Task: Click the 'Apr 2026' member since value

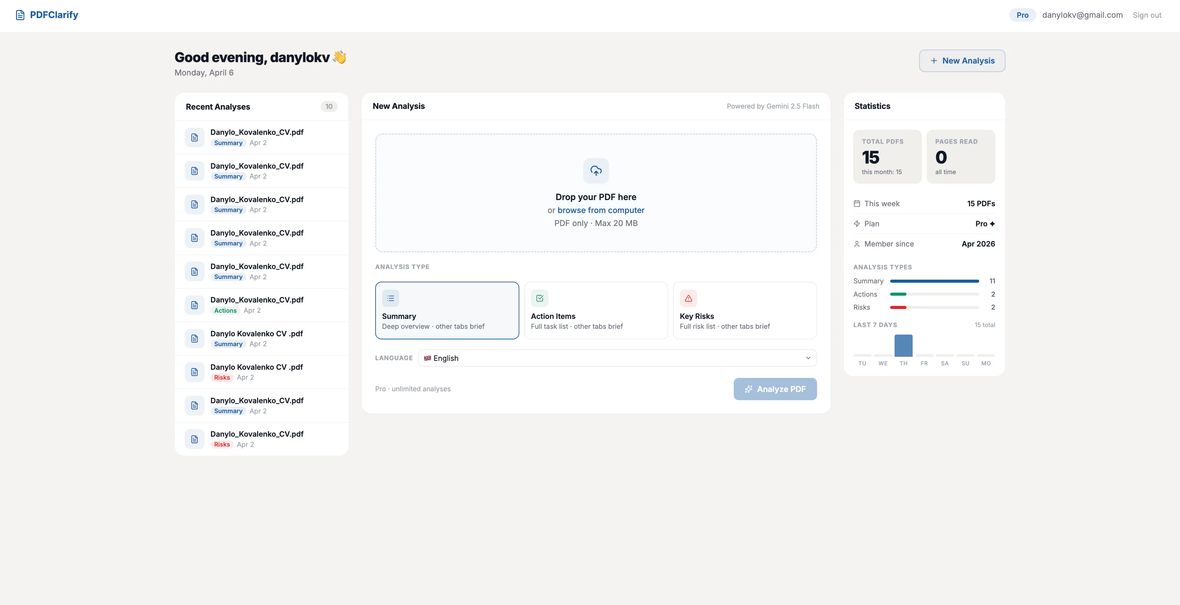Action: [x=978, y=244]
